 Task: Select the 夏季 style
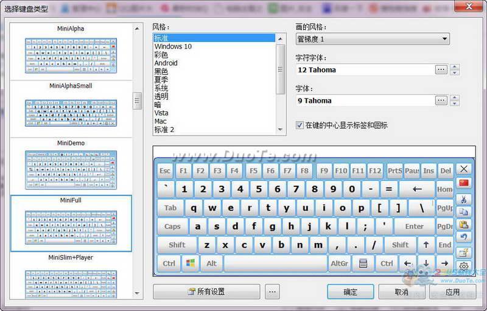click(214, 80)
